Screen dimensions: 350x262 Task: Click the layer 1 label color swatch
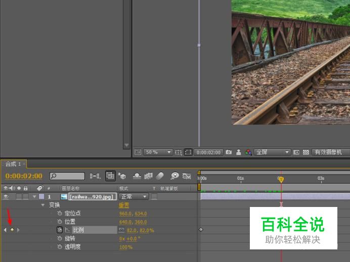coord(41,196)
